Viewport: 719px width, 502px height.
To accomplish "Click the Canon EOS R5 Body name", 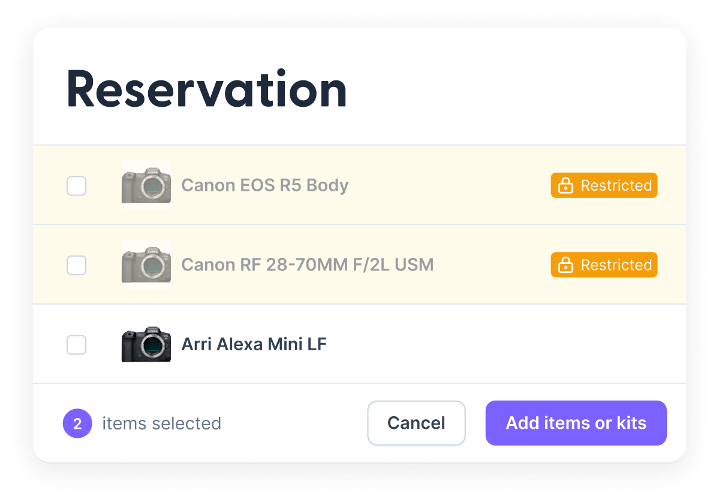I will click(x=265, y=185).
